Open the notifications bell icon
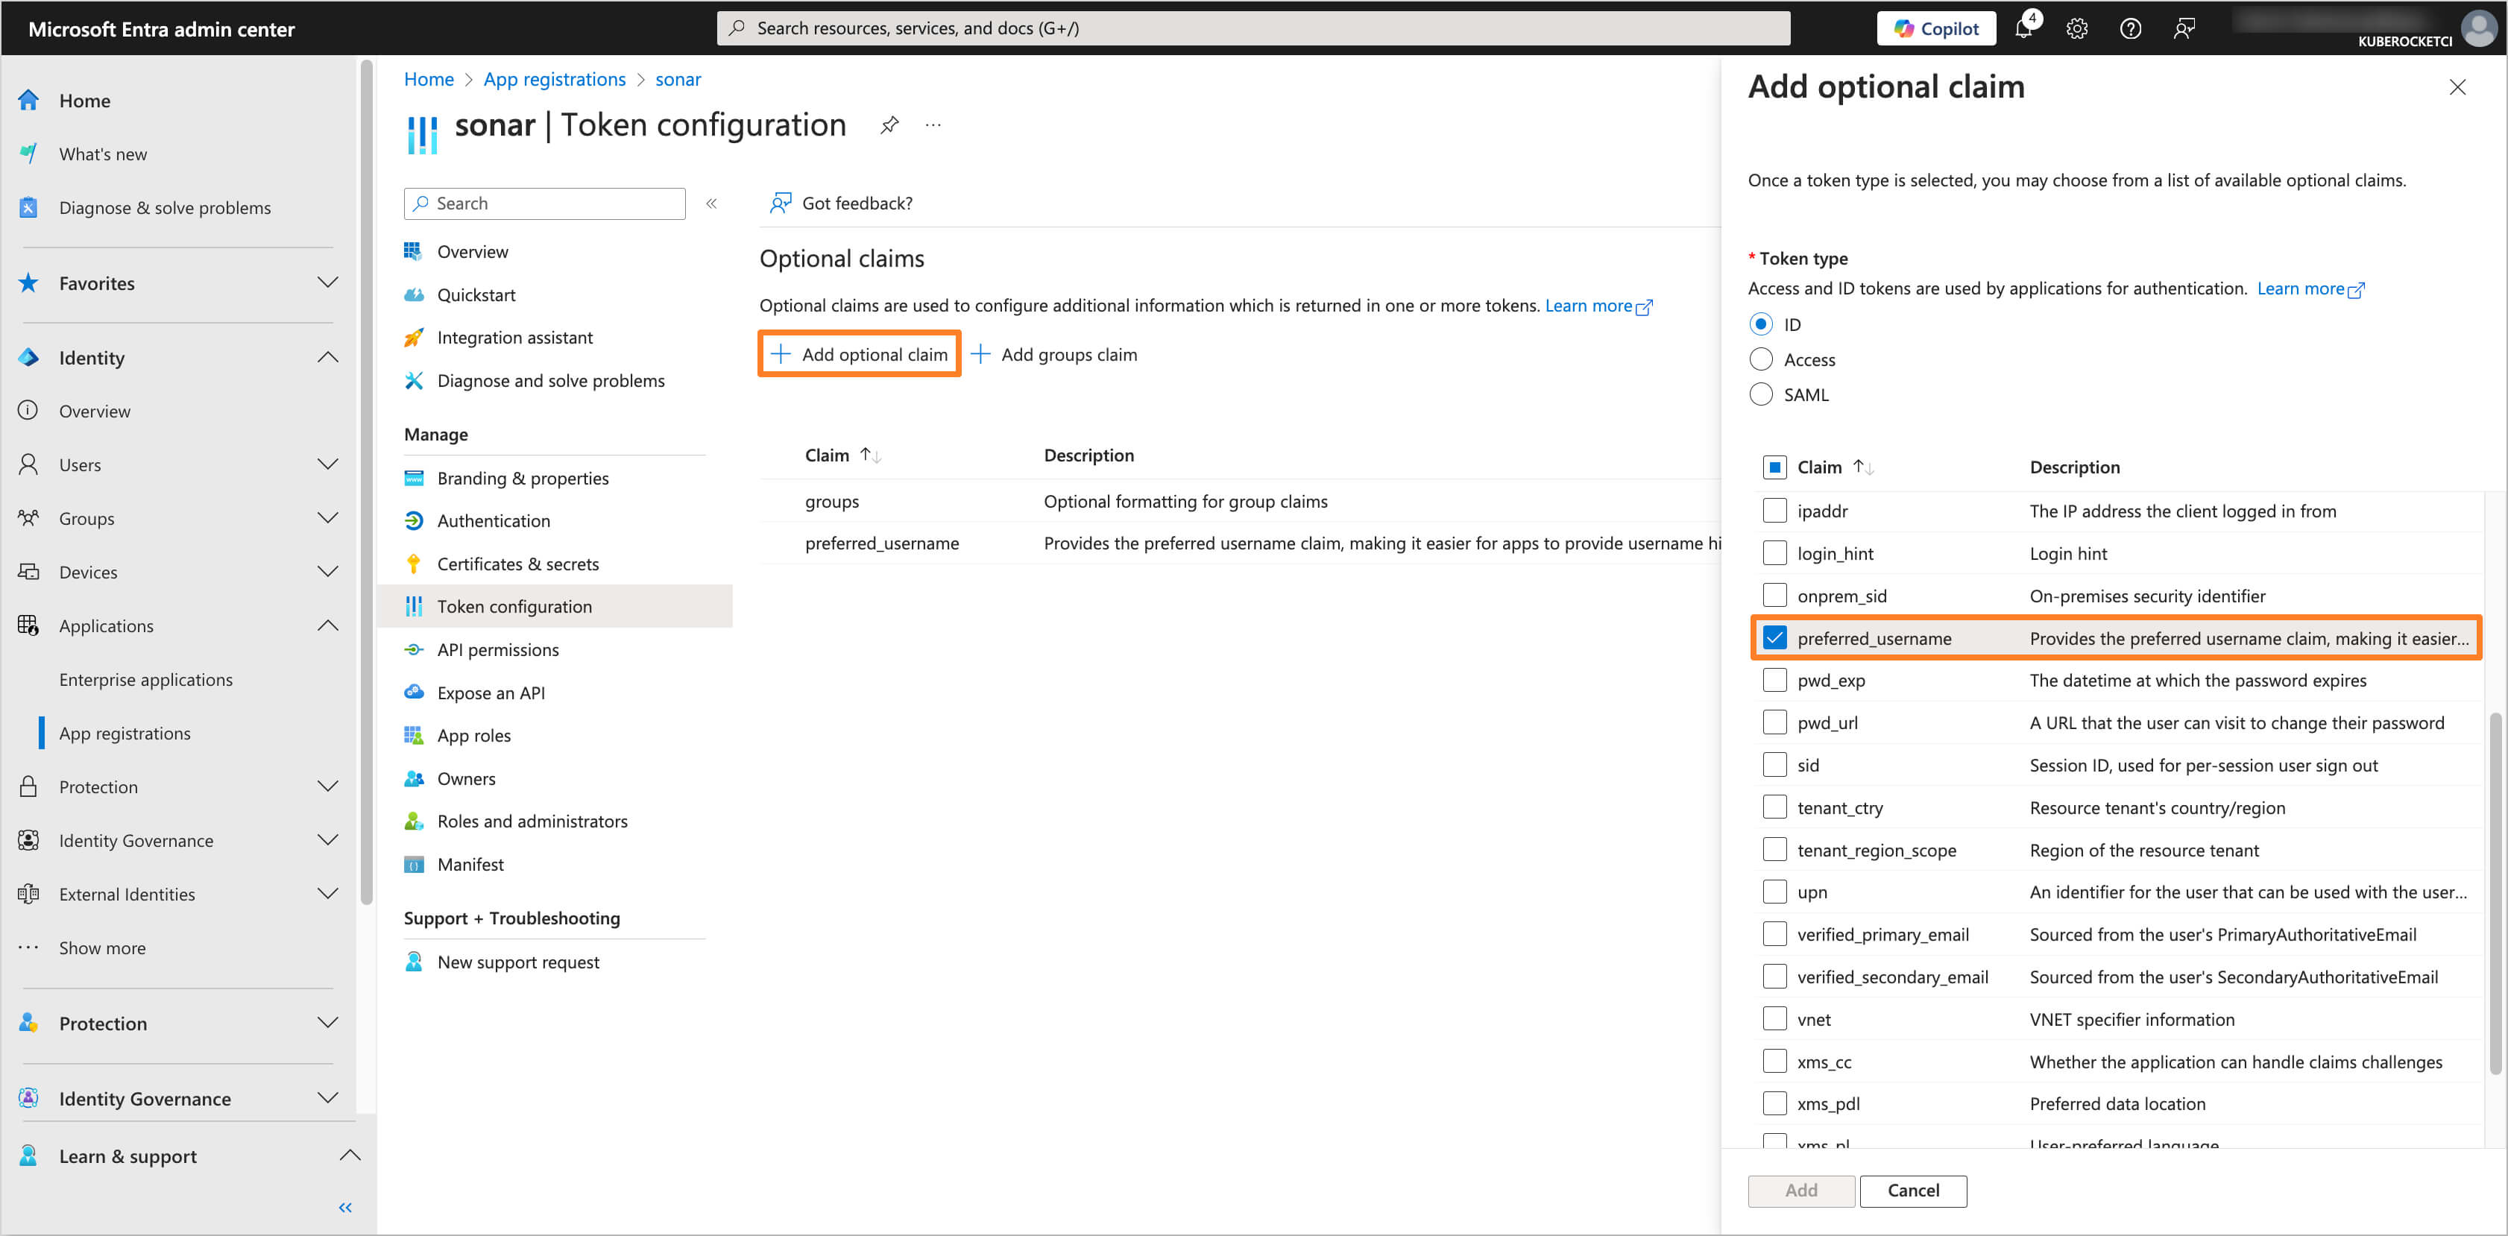Image resolution: width=2508 pixels, height=1236 pixels. pyautogui.click(x=2023, y=28)
